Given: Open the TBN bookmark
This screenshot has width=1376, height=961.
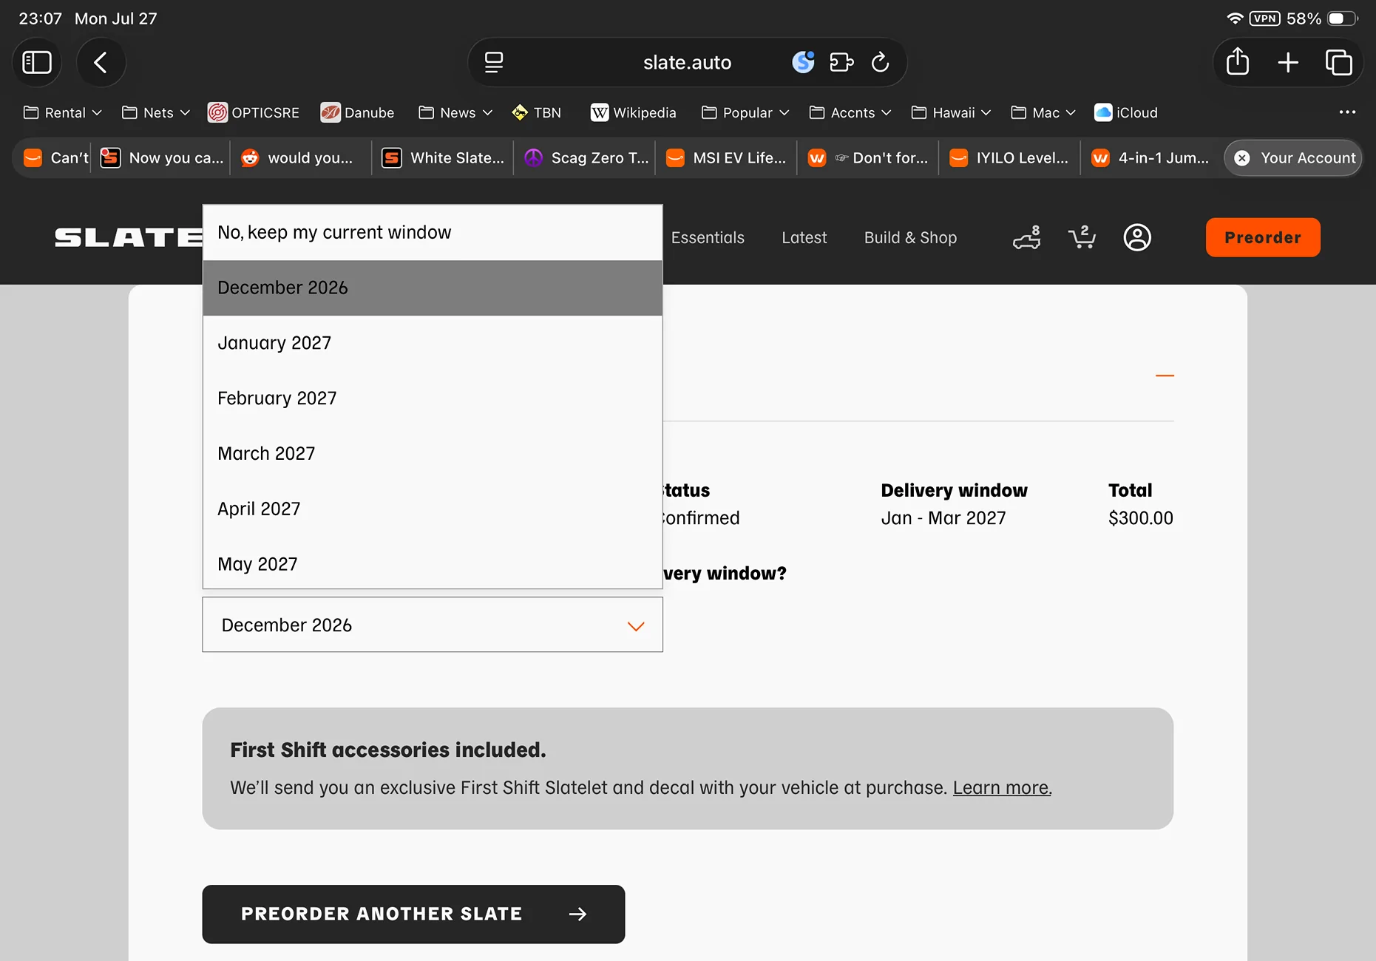Looking at the screenshot, I should [x=536, y=112].
